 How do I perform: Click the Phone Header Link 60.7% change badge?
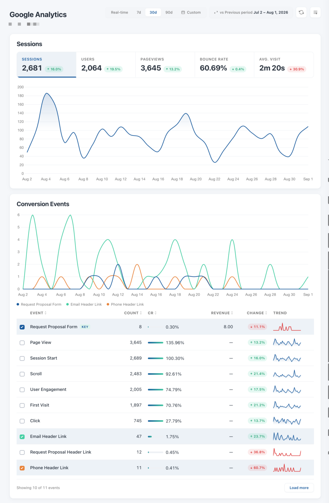(x=257, y=468)
